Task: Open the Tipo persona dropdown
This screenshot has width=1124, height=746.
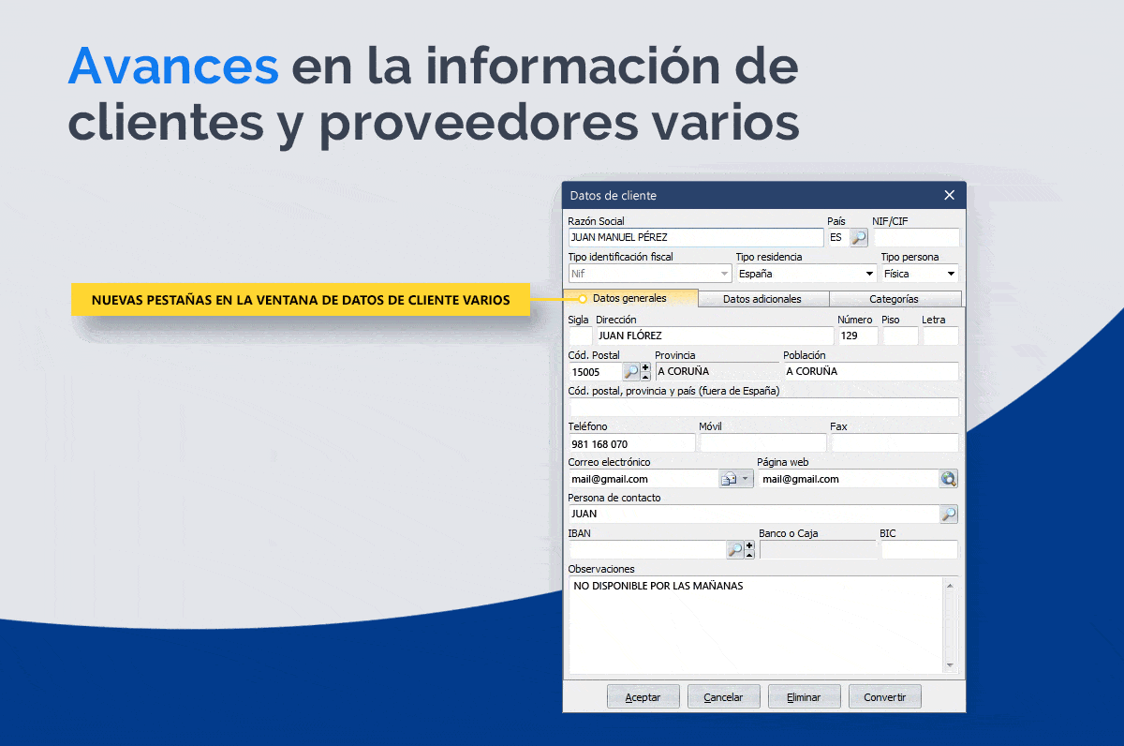Action: 951,275
